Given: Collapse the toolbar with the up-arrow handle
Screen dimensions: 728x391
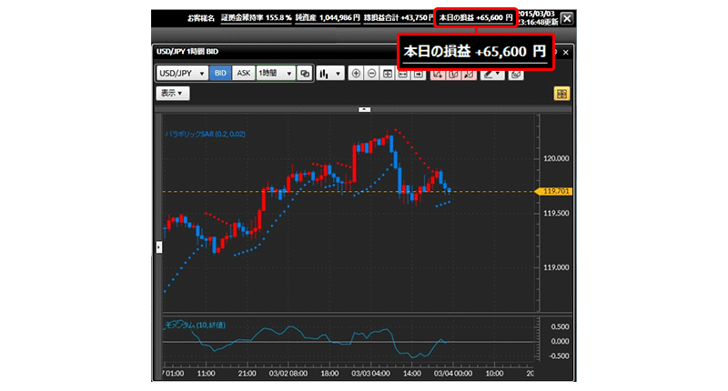Looking at the screenshot, I should point(365,109).
